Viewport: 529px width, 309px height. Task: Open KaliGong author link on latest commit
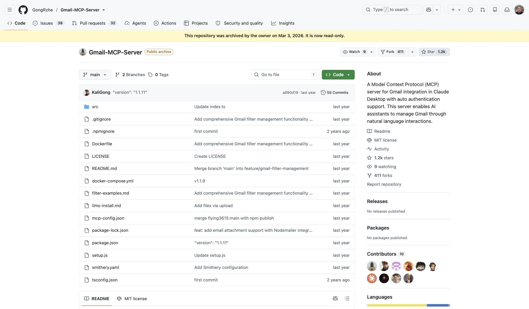click(x=101, y=93)
